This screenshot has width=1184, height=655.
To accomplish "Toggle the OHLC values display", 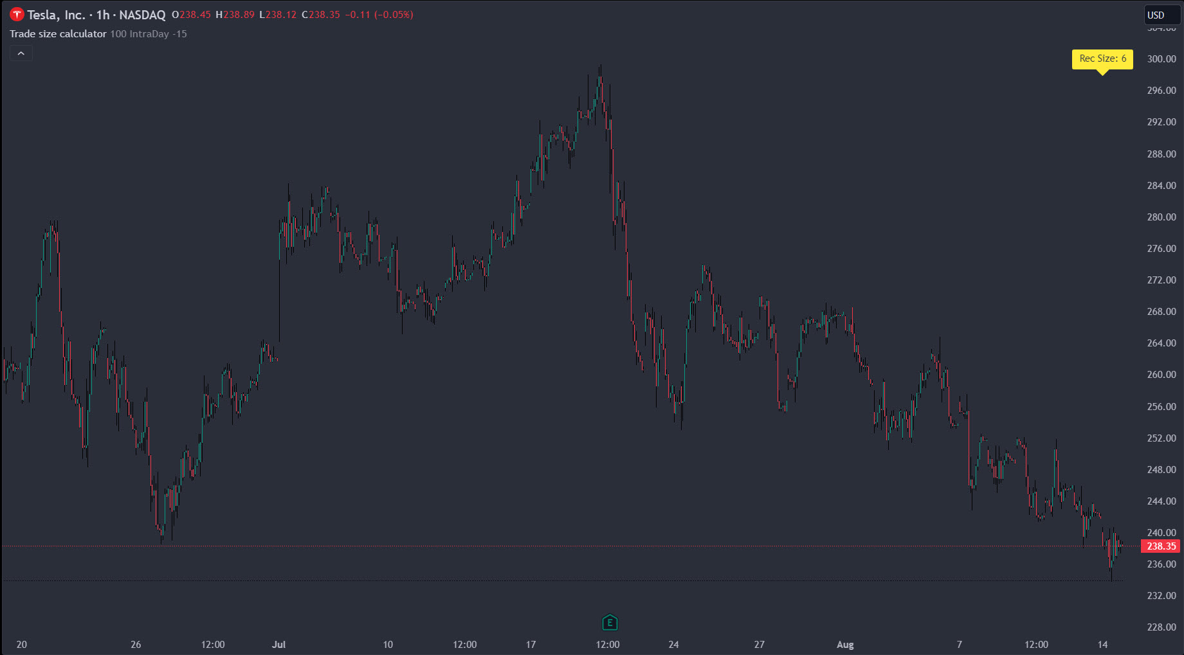I will click(293, 14).
